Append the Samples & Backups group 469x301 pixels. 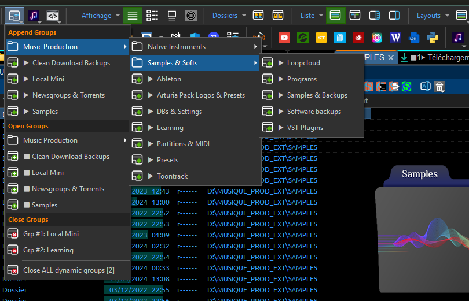tap(312, 95)
